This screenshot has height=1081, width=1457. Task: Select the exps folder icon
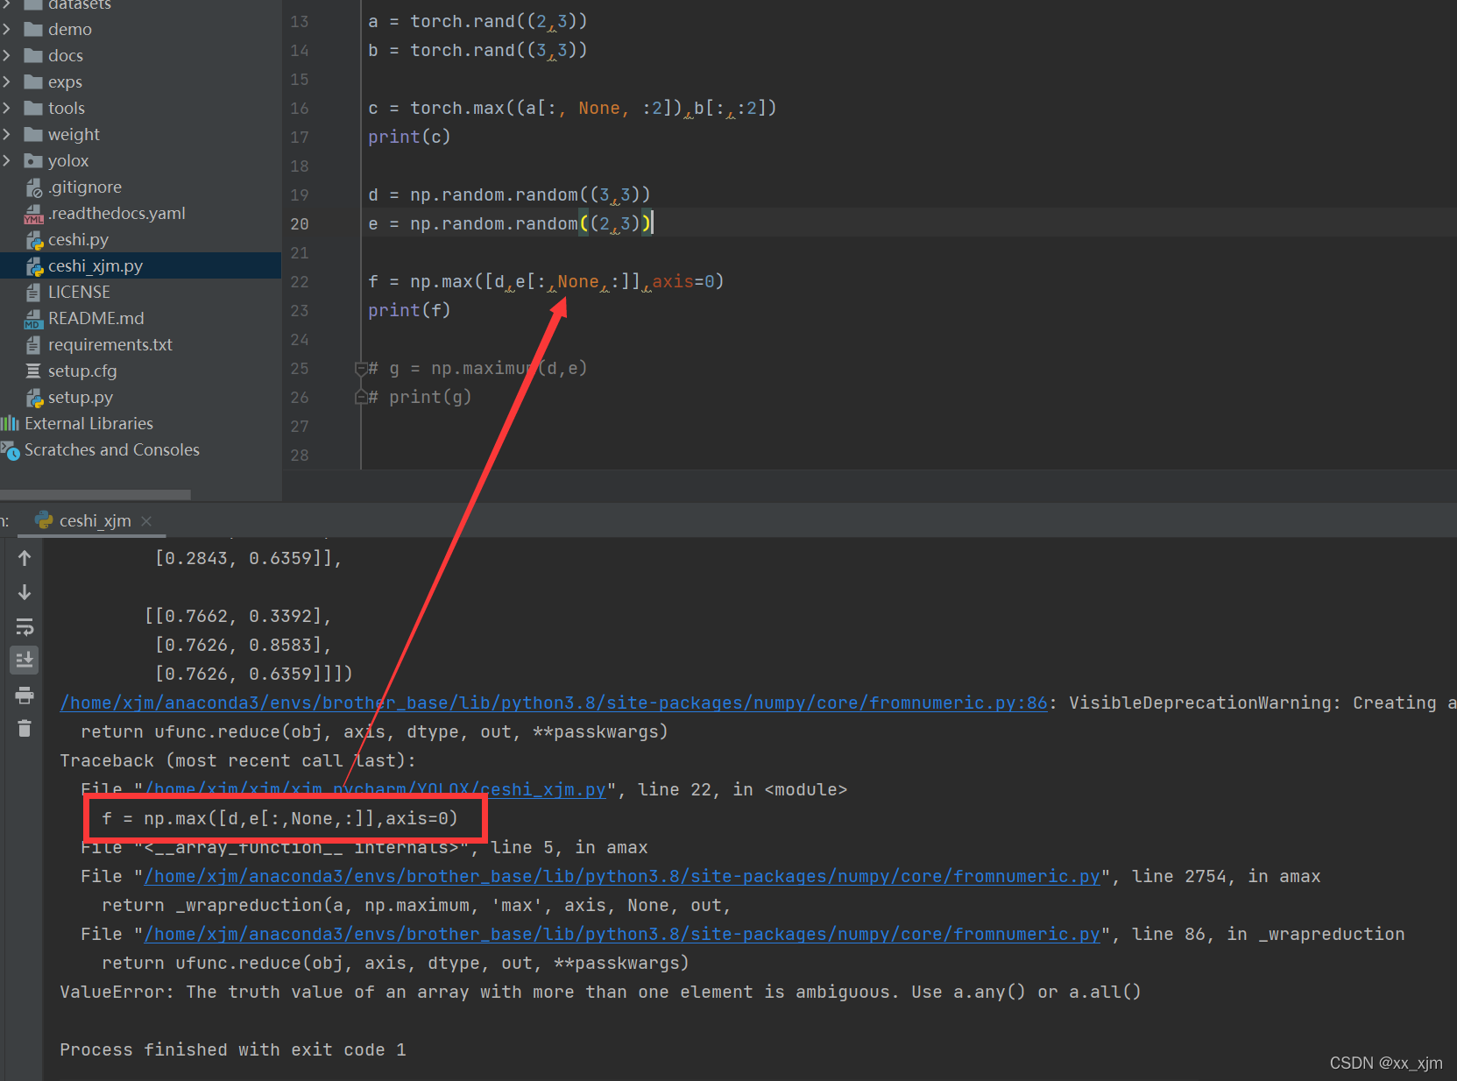coord(33,82)
